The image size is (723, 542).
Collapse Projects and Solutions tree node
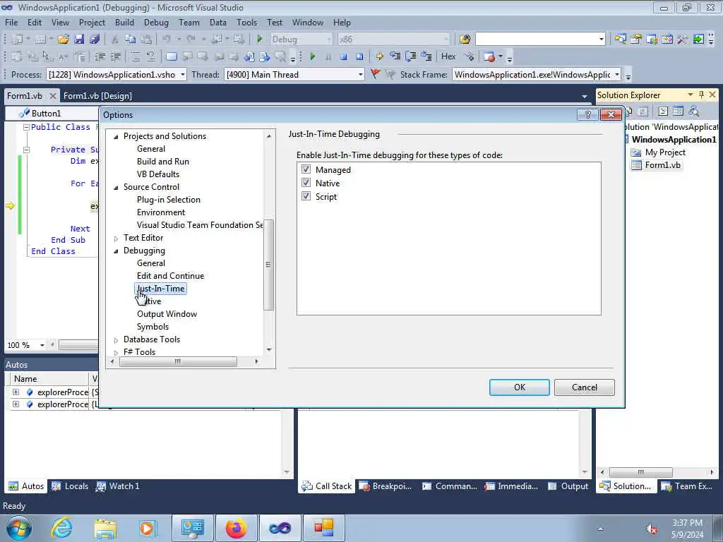point(116,136)
